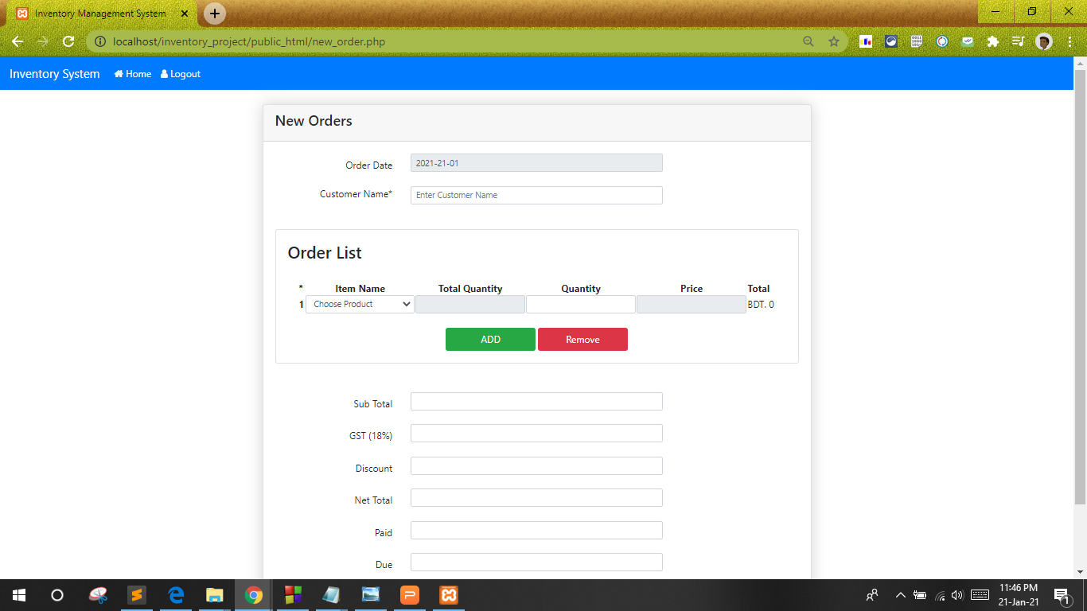Open XAMPP from the taskbar
Image resolution: width=1087 pixels, height=611 pixels.
pyautogui.click(x=448, y=594)
